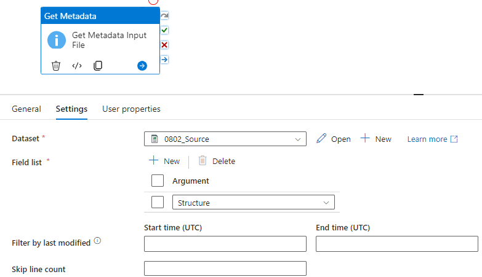Select the blue arrow On Completion connector
The width and height of the screenshot is (482, 277).
click(x=164, y=60)
